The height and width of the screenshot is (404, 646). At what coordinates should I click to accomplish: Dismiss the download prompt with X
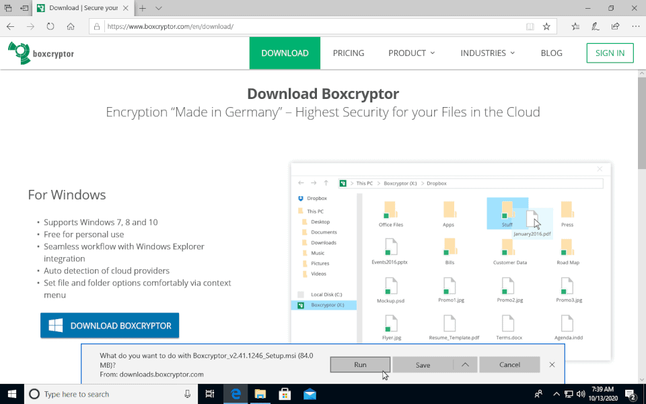[552, 364]
